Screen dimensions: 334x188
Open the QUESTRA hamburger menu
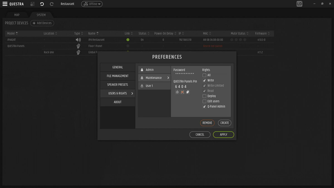tap(5, 4)
